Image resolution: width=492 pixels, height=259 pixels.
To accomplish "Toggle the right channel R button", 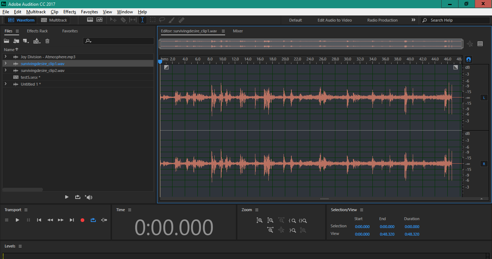I will point(484,164).
